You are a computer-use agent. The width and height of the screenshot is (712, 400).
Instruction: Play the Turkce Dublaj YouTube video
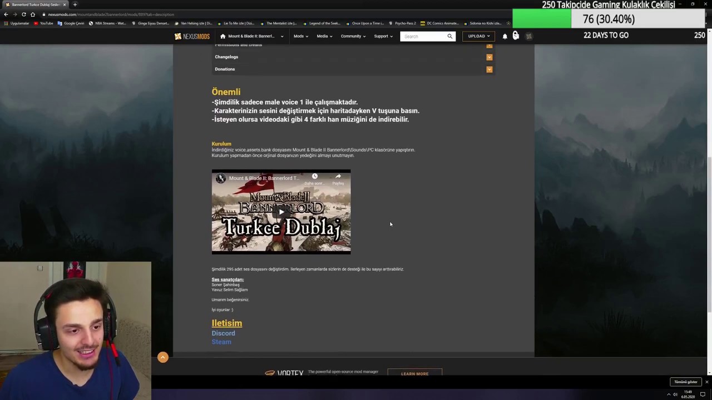pos(281,212)
